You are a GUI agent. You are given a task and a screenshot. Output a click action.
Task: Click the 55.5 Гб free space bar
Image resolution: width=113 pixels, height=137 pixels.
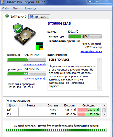point(89,114)
